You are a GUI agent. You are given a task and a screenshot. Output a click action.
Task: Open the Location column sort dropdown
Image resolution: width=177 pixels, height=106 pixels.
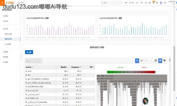32,67
